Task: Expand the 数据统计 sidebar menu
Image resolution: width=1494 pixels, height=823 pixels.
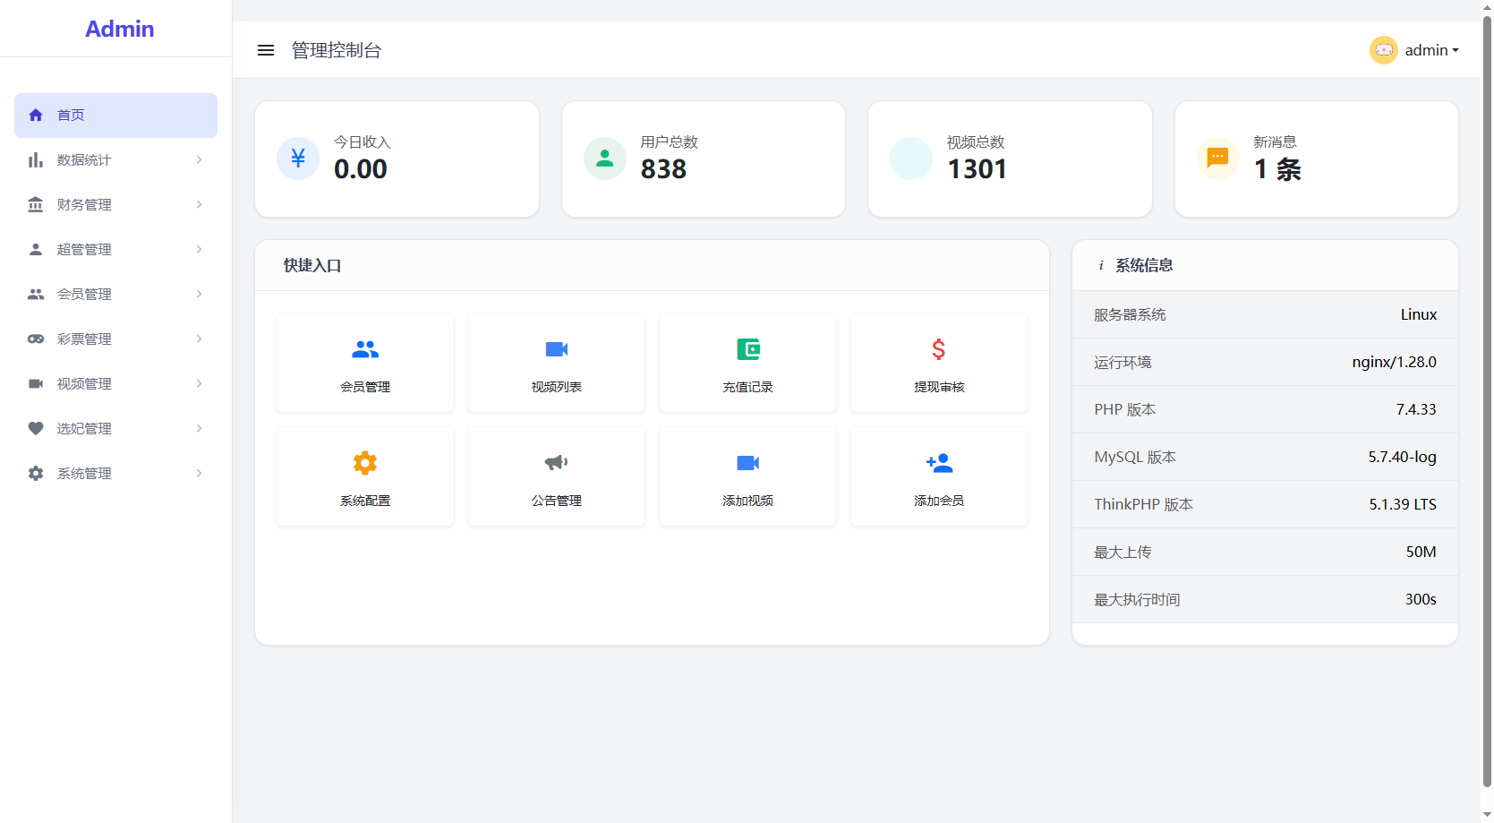Action: pyautogui.click(x=115, y=160)
